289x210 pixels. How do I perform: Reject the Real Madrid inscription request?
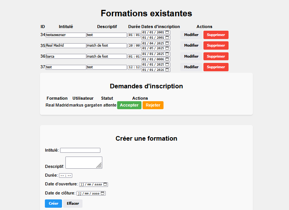[153, 105]
